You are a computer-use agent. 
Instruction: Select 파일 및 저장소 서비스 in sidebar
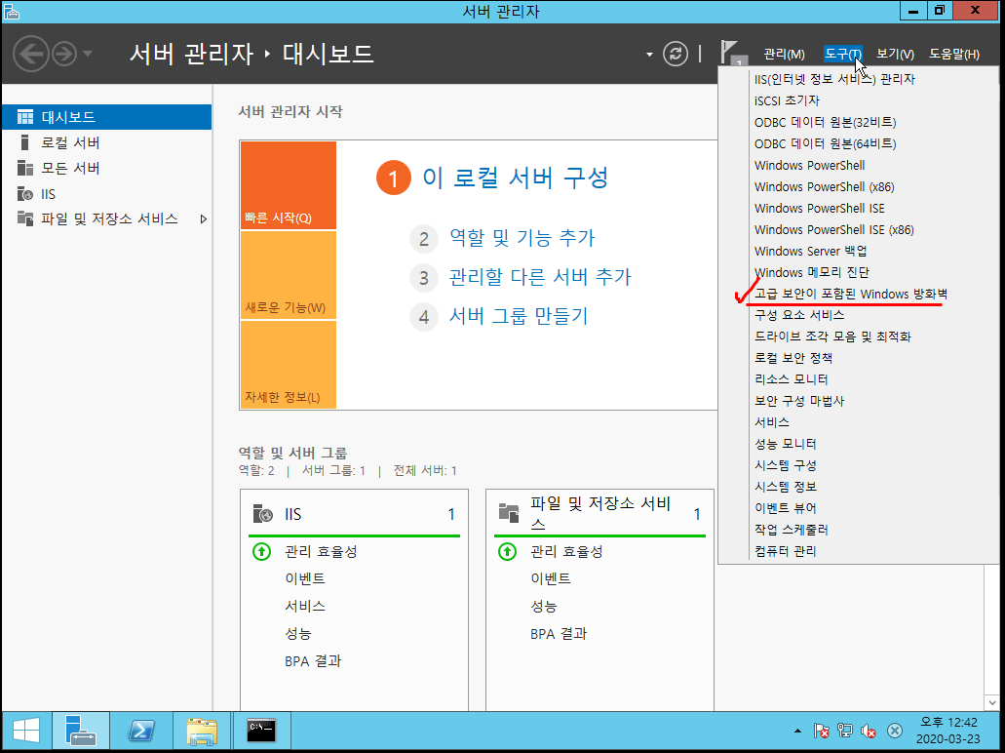[106, 218]
